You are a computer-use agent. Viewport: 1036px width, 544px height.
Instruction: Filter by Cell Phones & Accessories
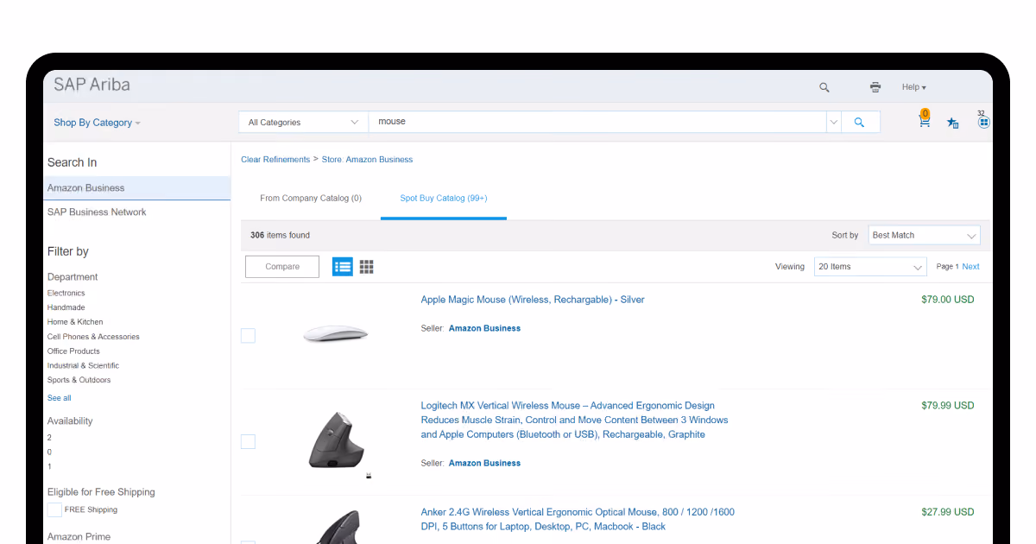point(93,337)
